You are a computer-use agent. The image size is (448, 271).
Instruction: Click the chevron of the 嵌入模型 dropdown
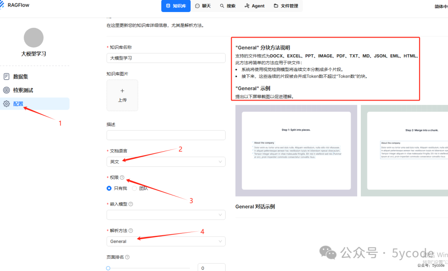point(220,215)
